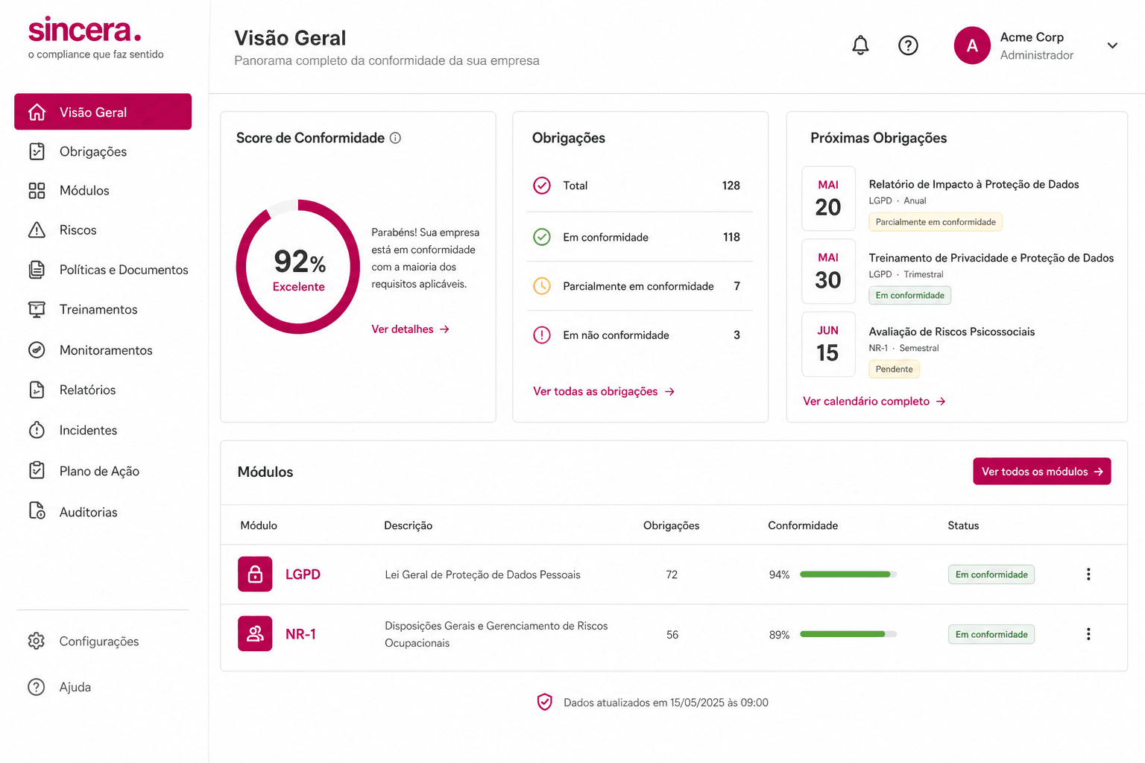This screenshot has height=763, width=1145.
Task: Click the NR-1 people module icon
Action: point(255,633)
